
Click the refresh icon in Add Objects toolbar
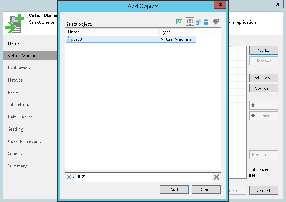tap(179, 22)
